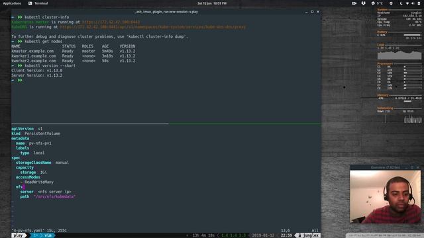Click the memory usage bar in monitor widget
Screen dimensions: 424x238
412,101
